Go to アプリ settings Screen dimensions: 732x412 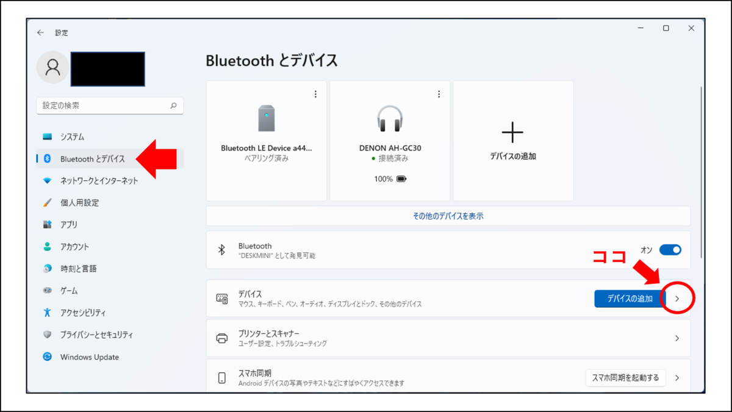pos(110,225)
